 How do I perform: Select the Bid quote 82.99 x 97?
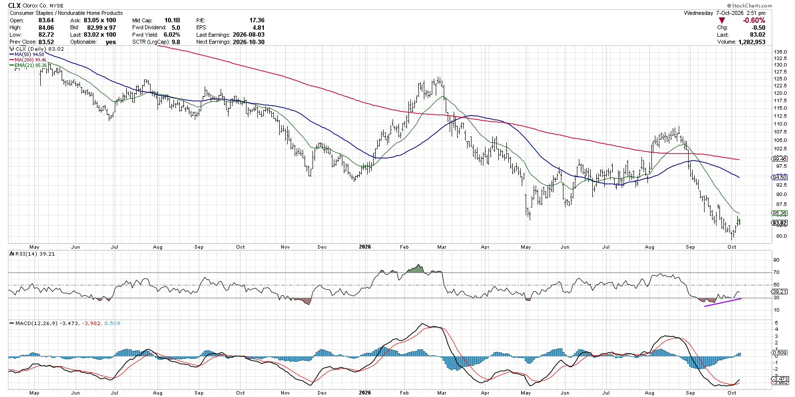(101, 28)
